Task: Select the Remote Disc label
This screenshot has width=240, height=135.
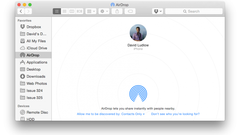Action: click(x=37, y=112)
